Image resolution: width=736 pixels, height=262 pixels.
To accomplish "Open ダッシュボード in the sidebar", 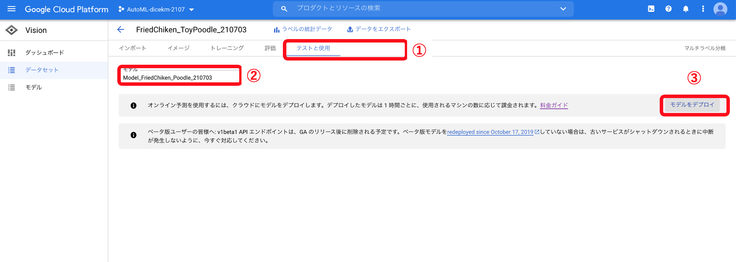I will point(54,52).
